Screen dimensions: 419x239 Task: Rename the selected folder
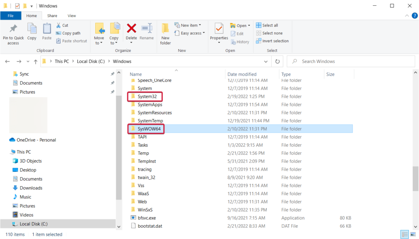point(147,32)
